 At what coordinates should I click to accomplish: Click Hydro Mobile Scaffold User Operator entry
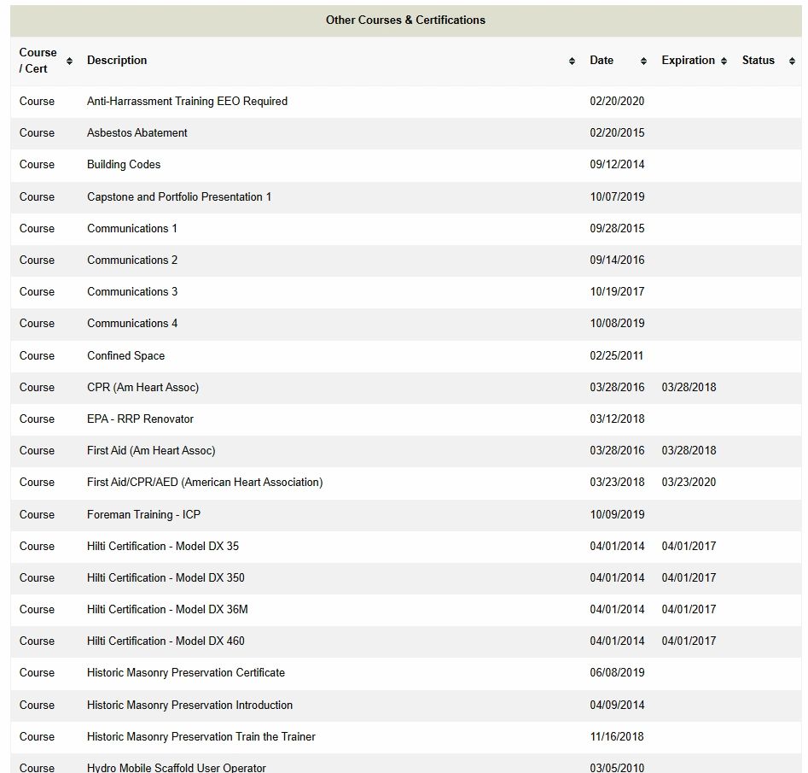click(x=177, y=767)
